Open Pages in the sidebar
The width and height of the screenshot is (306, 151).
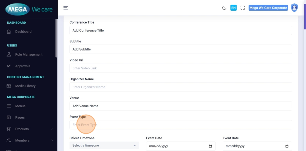[x=20, y=117]
